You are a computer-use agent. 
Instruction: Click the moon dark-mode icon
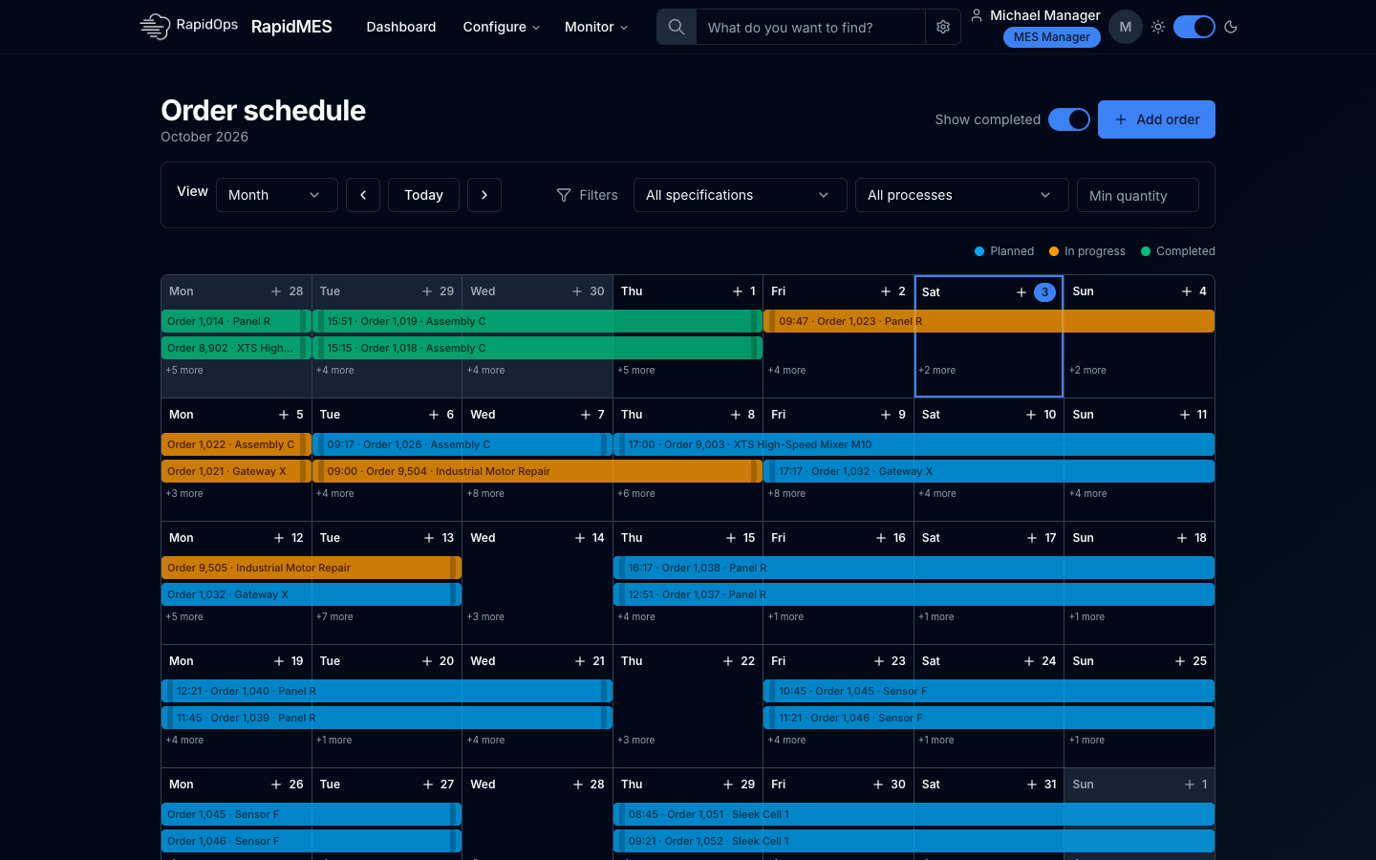(x=1231, y=27)
